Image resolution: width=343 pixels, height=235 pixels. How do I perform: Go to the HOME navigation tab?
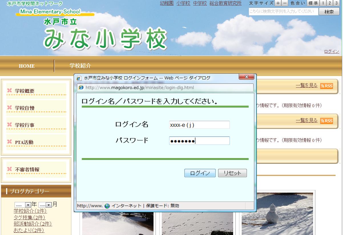(27, 66)
